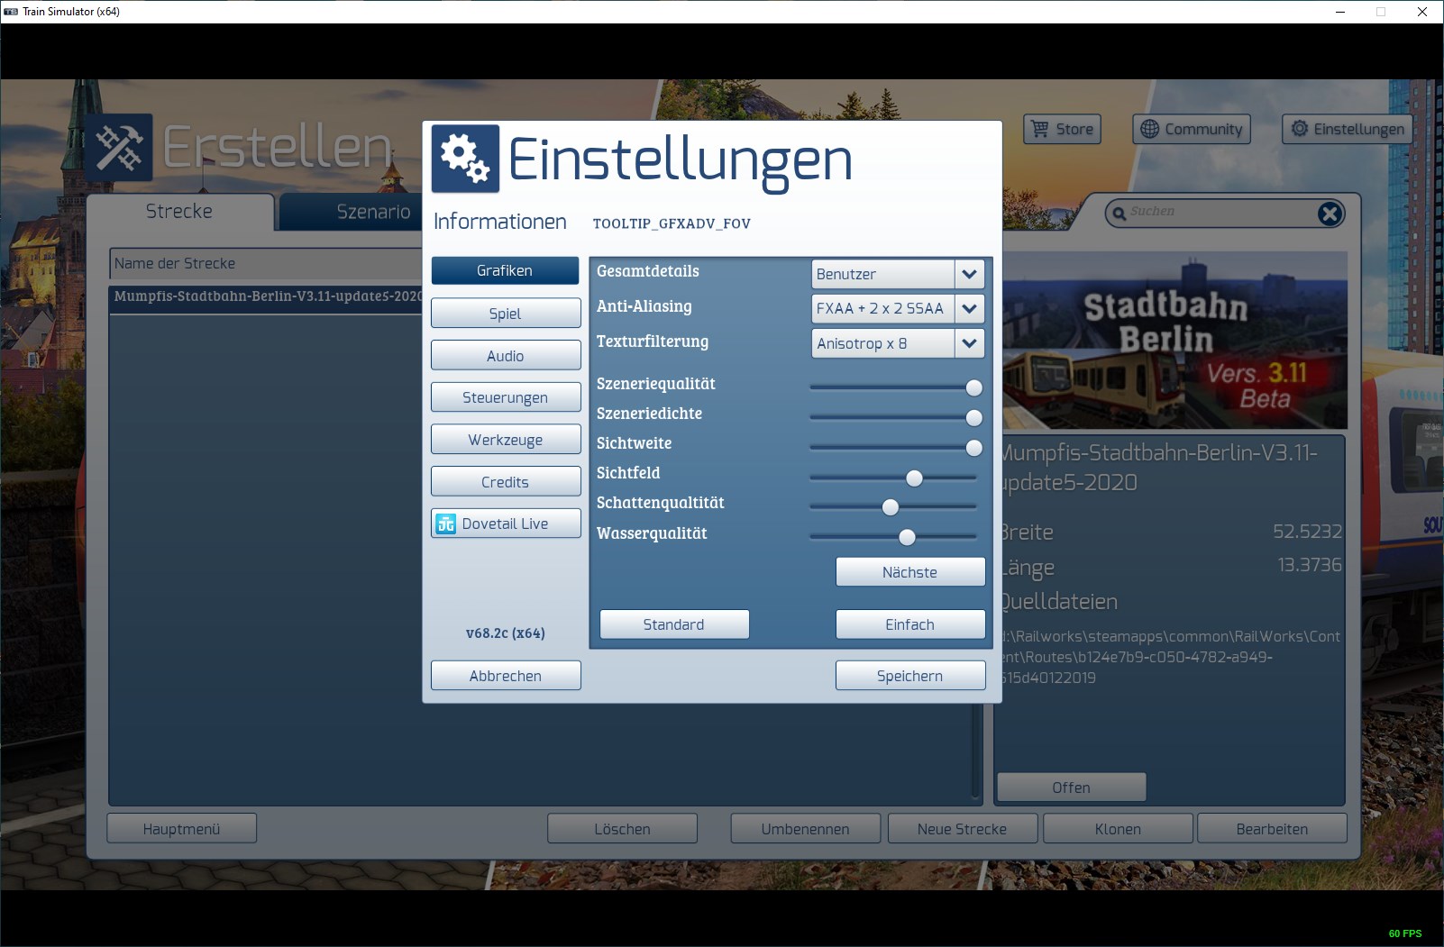This screenshot has width=1444, height=947.
Task: Cancel the settings with Abbrechen
Action: click(505, 676)
